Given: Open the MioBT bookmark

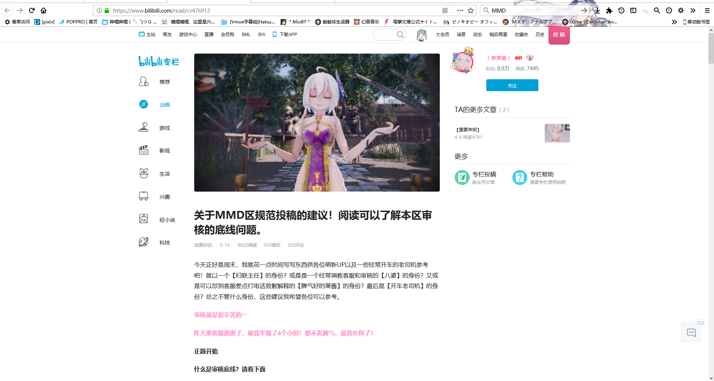Looking at the screenshot, I should click(295, 22).
